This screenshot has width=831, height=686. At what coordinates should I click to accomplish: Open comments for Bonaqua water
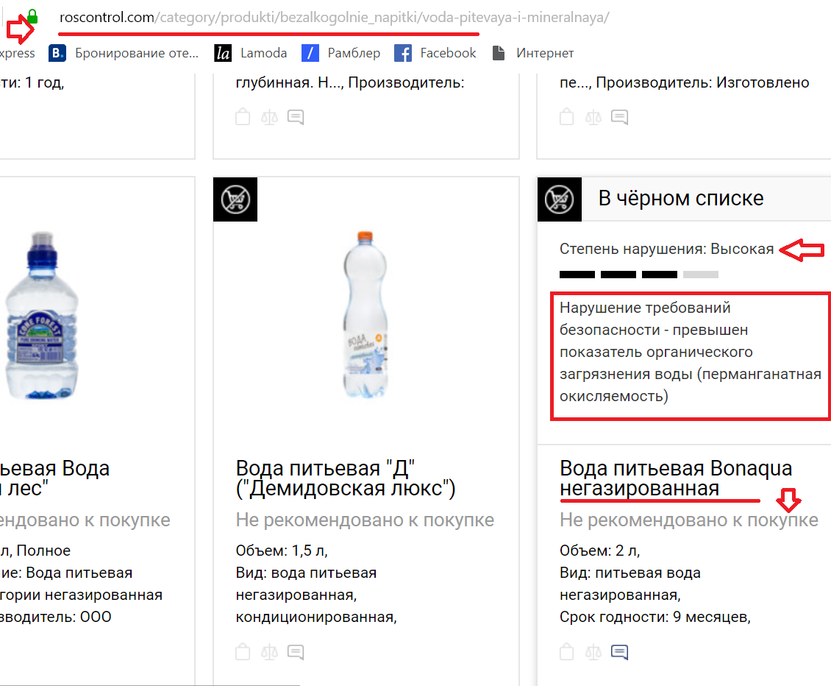coord(619,652)
